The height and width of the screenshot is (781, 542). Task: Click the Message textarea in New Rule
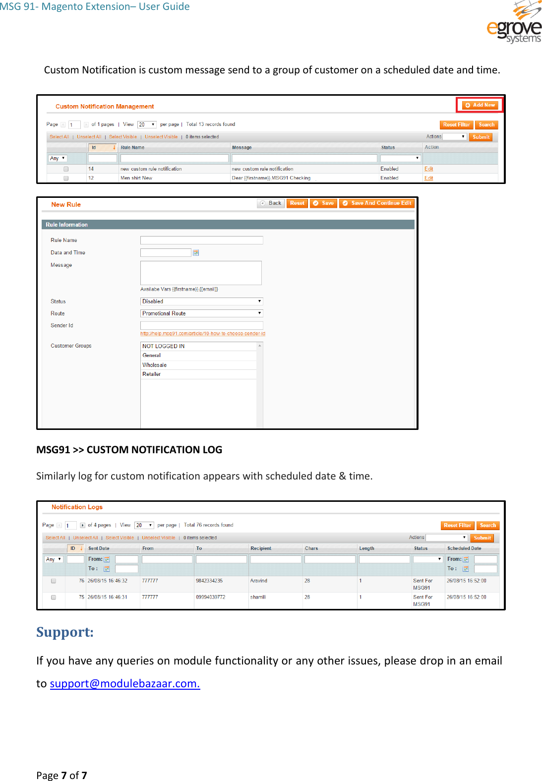point(201,273)
